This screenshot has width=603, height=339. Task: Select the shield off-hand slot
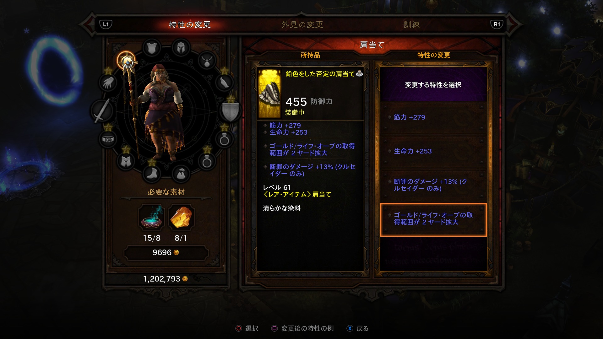pos(230,110)
